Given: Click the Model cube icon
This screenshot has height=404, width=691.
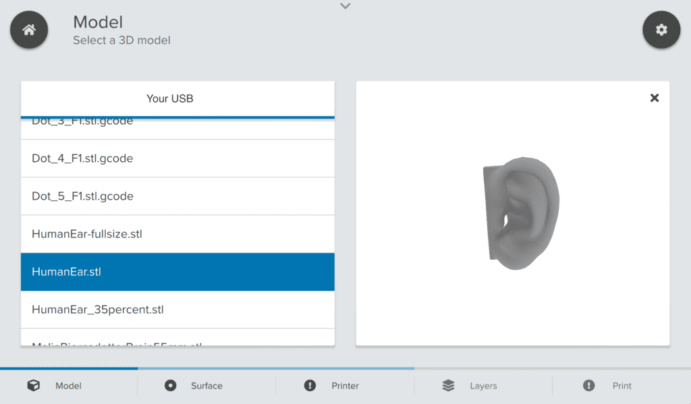Looking at the screenshot, I should coord(33,386).
